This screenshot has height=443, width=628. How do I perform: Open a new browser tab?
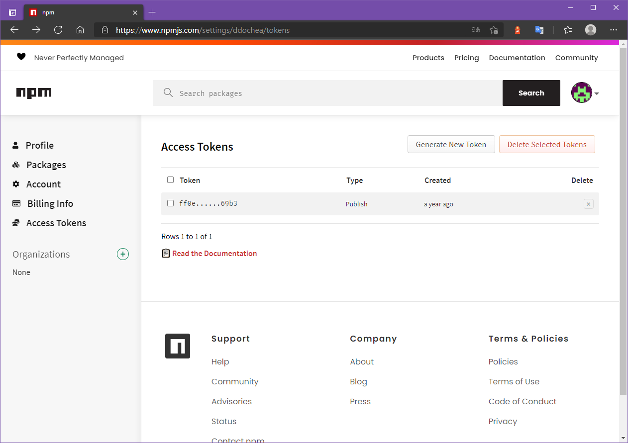(152, 12)
